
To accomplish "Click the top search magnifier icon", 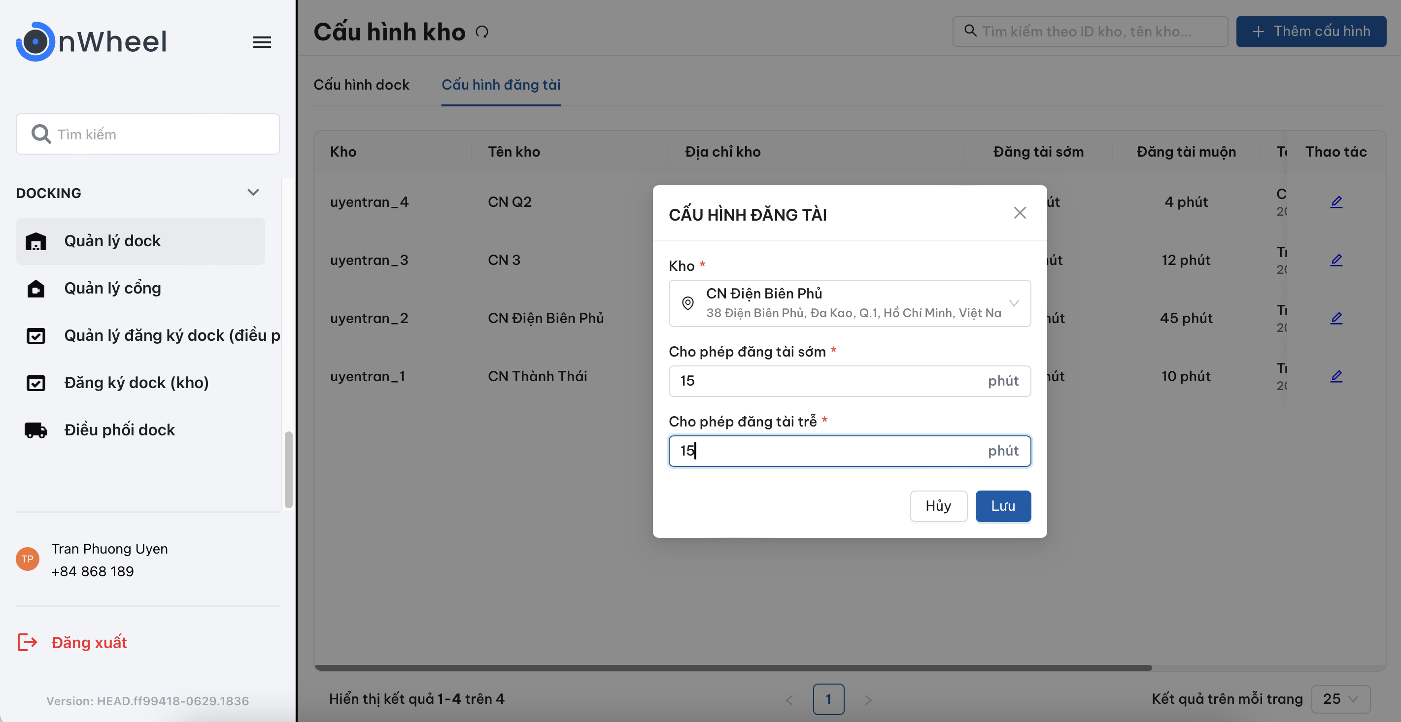I will pos(971,31).
